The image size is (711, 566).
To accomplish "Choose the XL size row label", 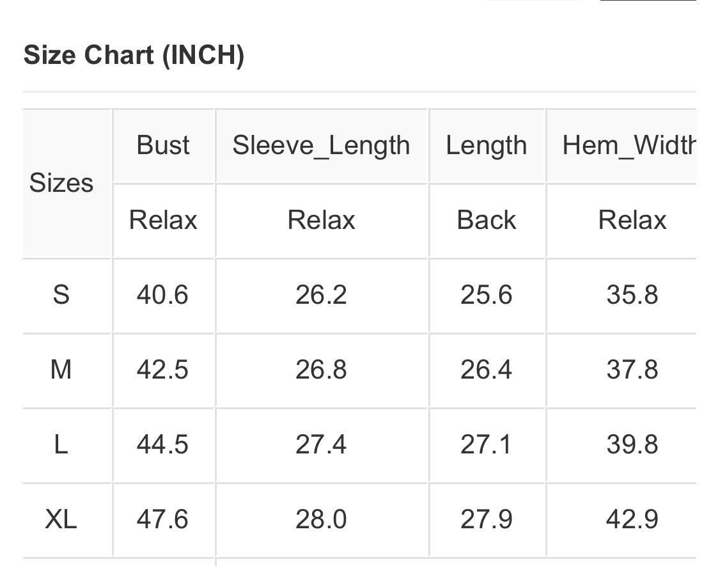I will point(61,519).
